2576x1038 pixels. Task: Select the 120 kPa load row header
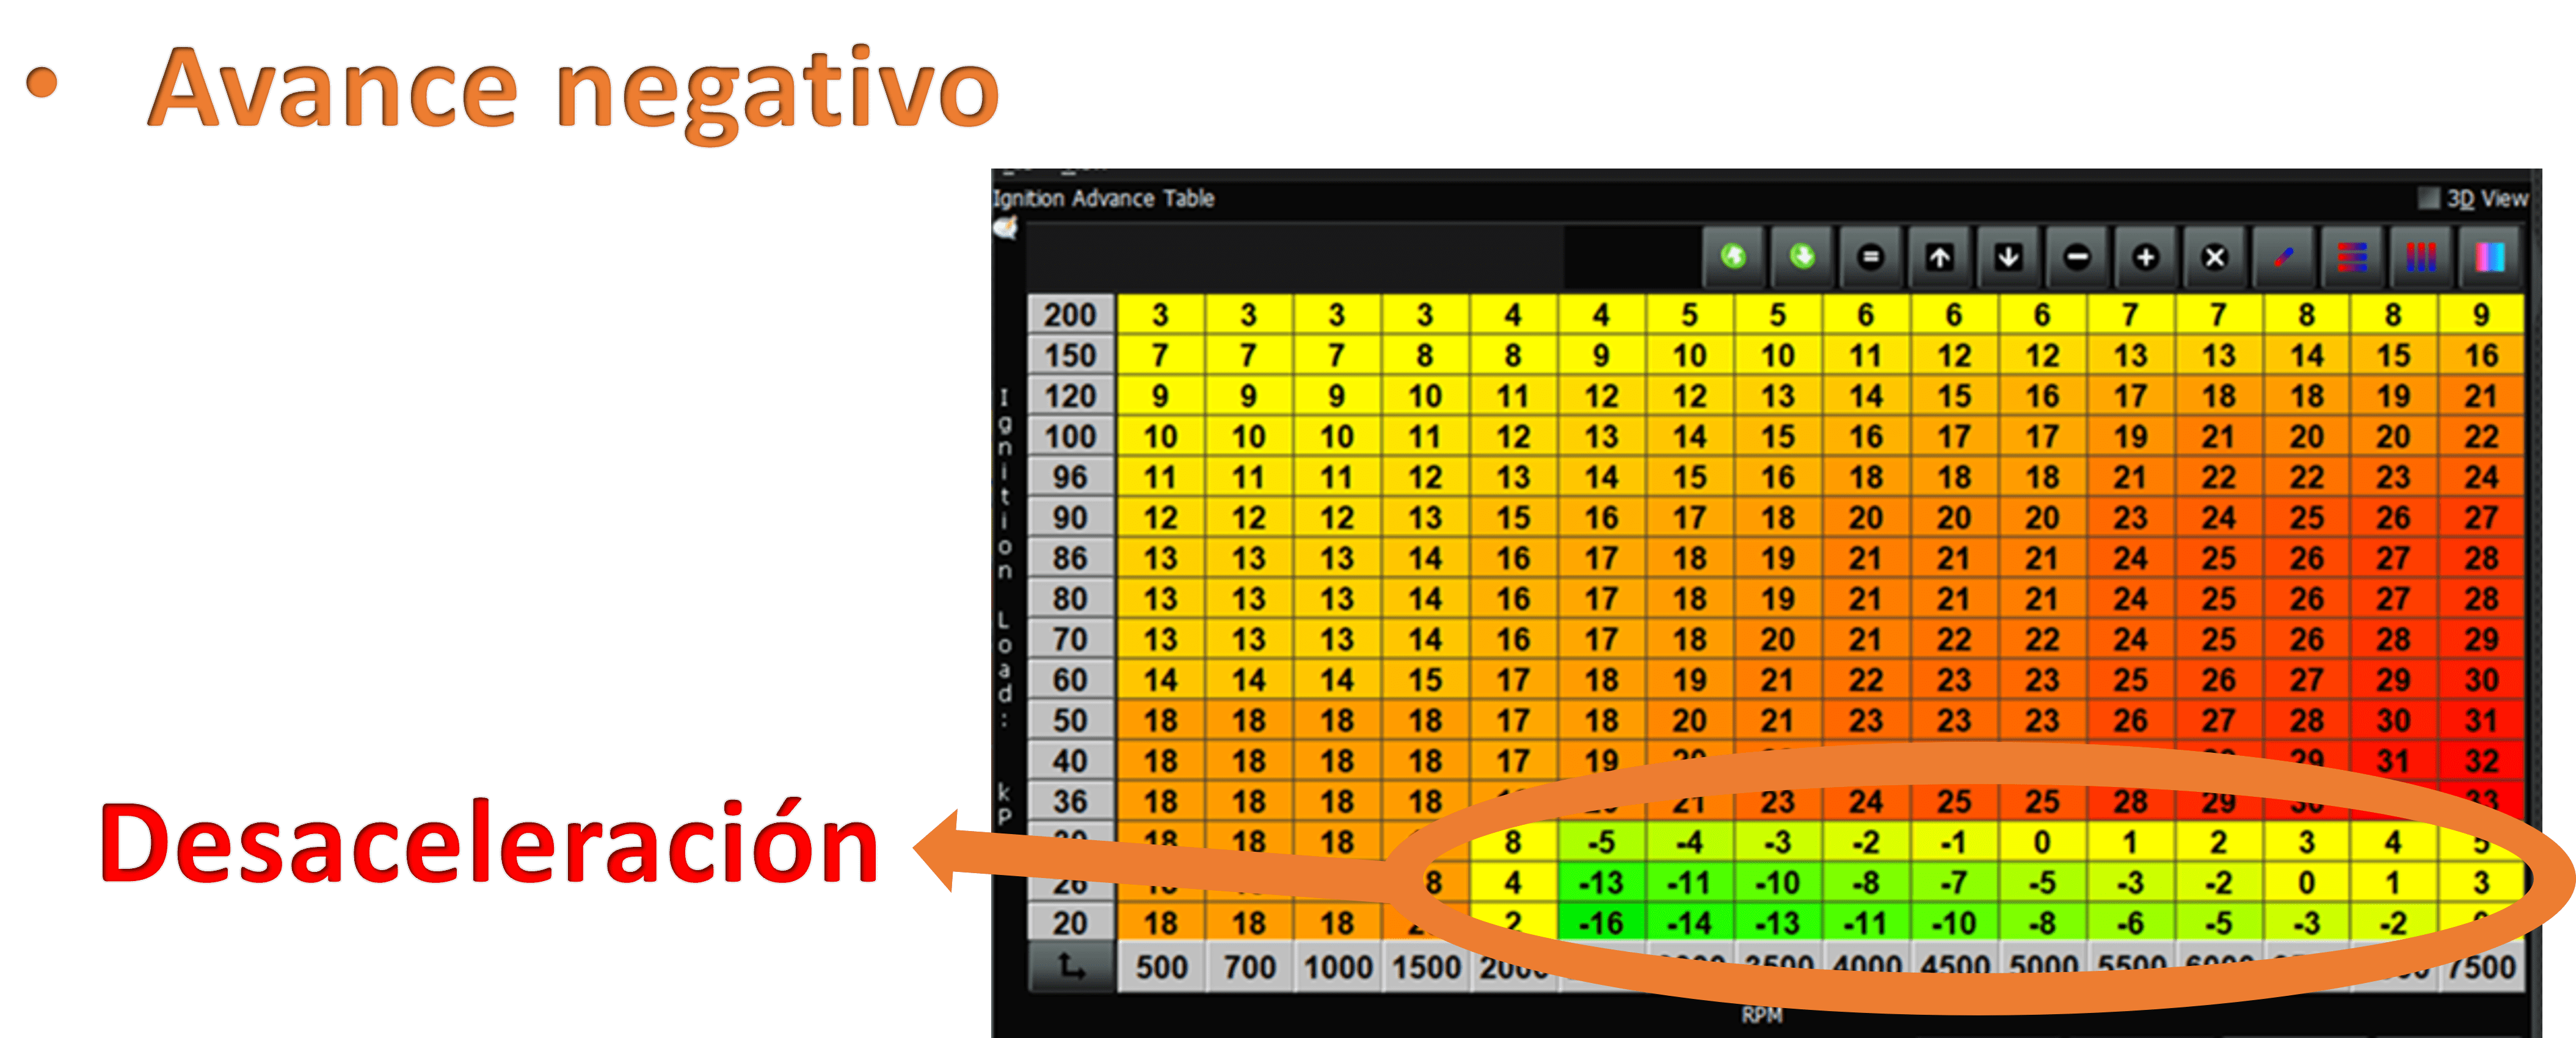tap(1071, 396)
